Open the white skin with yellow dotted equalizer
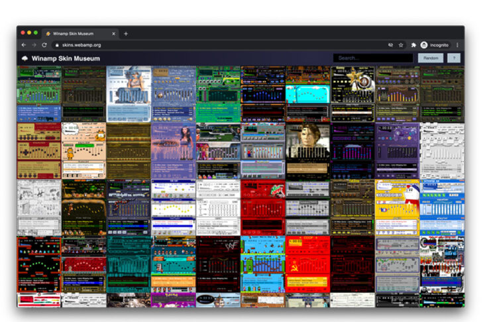This screenshot has width=491, height=322. [x=174, y=207]
